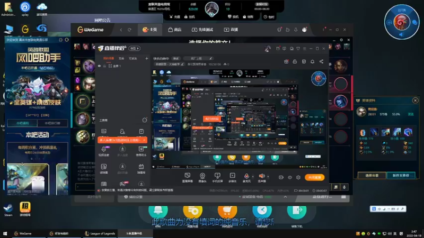Add 直播屏幕 screen capture source
The image size is (424, 238).
[x=187, y=178]
